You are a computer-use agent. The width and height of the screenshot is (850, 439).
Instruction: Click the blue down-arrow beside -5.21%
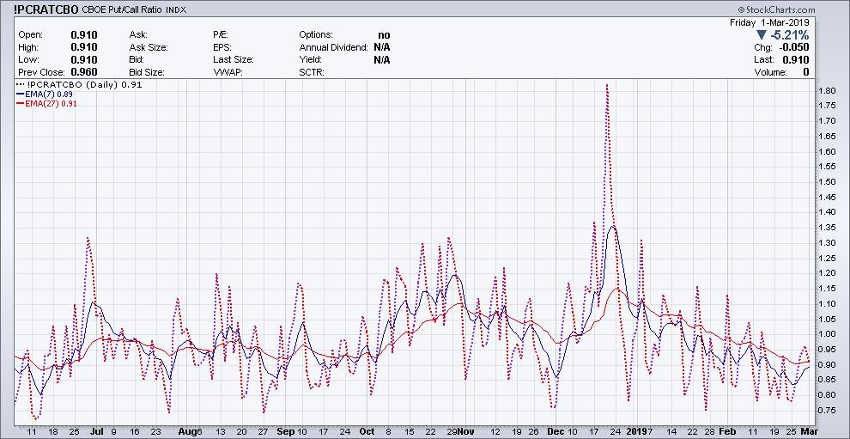coord(762,35)
